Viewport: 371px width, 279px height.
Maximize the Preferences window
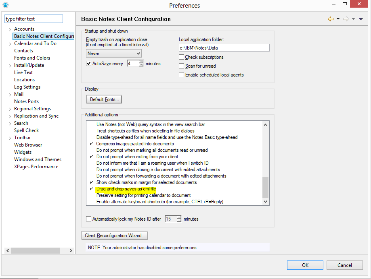(345, 4)
